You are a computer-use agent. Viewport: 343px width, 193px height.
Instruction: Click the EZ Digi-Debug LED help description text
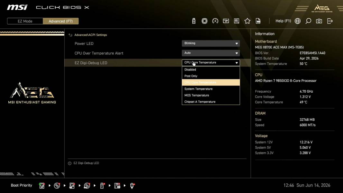point(86,163)
